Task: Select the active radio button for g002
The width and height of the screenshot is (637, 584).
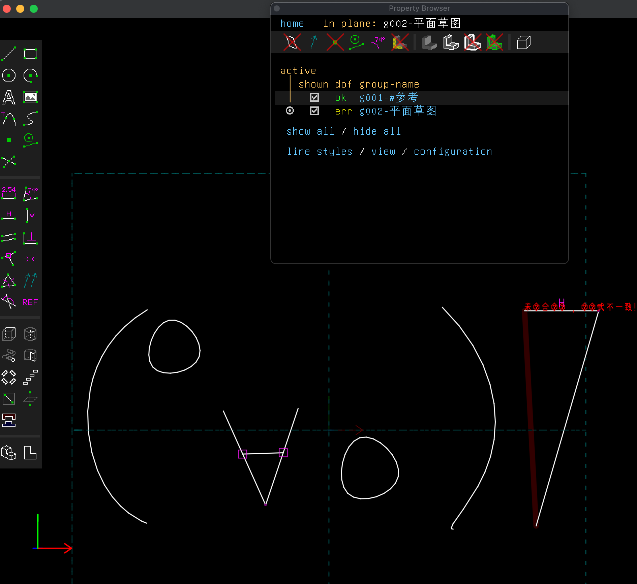Action: tap(290, 111)
